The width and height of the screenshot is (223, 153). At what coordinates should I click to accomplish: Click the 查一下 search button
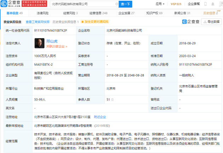coord(125,4)
